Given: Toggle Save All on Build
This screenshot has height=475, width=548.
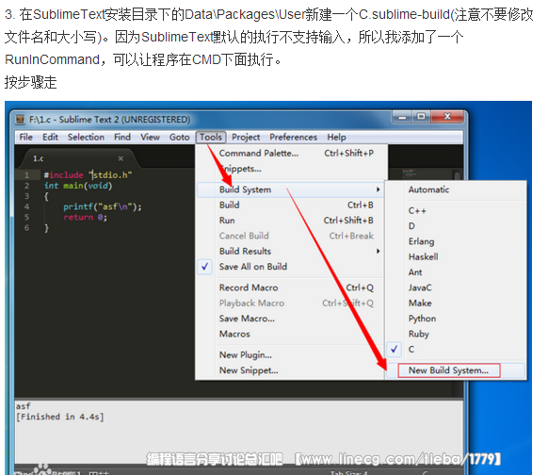Looking at the screenshot, I should pyautogui.click(x=291, y=267).
